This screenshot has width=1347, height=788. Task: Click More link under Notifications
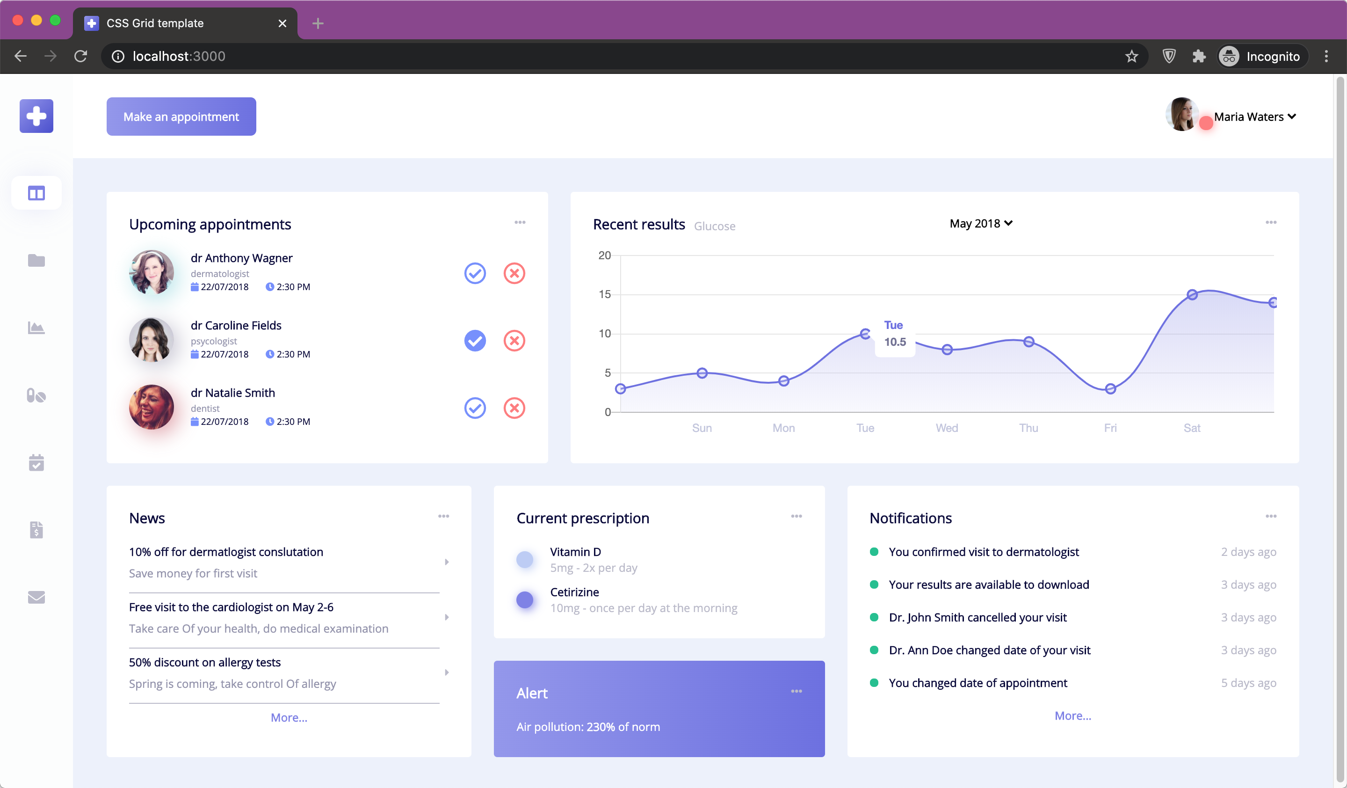1072,716
